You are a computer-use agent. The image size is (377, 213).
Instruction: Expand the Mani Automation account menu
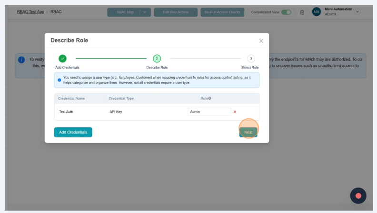357,11
